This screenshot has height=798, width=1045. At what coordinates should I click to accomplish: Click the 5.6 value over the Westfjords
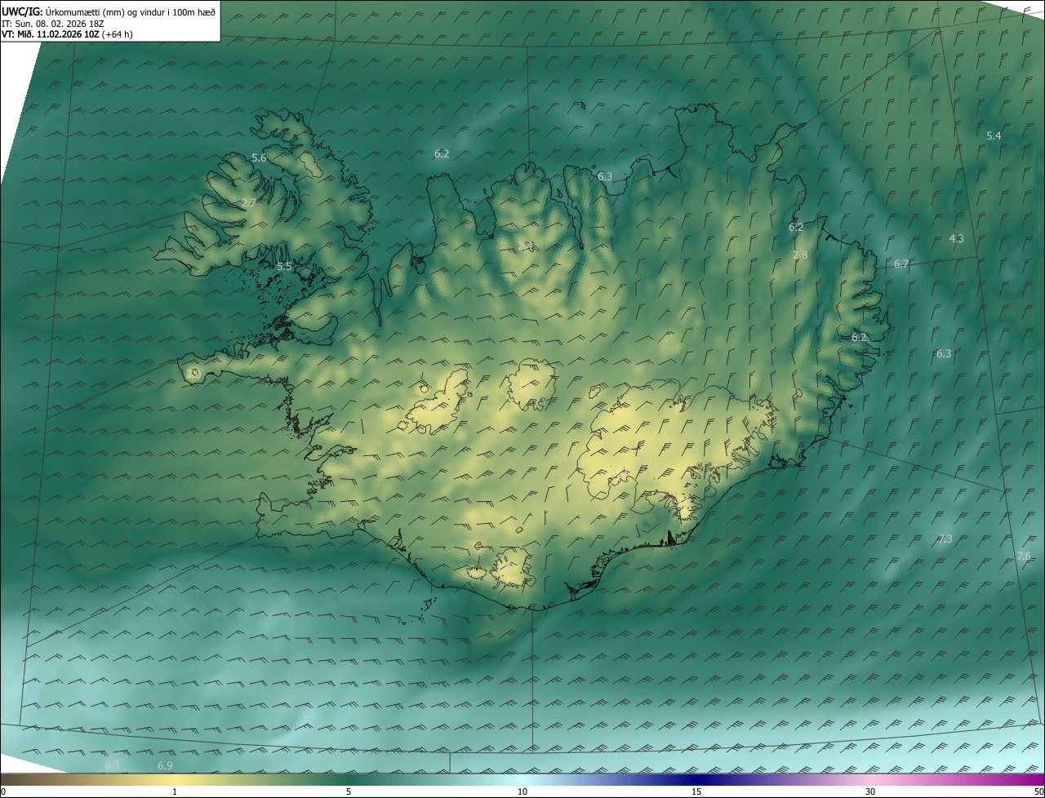coord(259,157)
